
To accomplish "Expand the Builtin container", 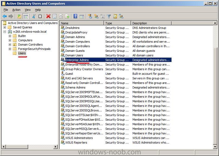I will click(10, 36).
